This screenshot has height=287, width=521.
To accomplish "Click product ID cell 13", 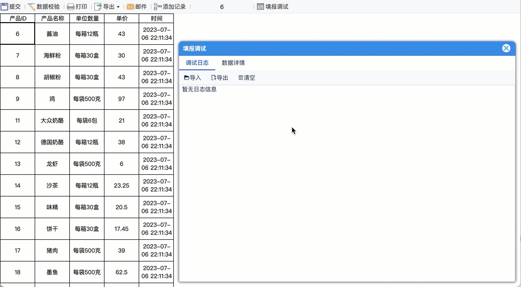I will tap(17, 164).
